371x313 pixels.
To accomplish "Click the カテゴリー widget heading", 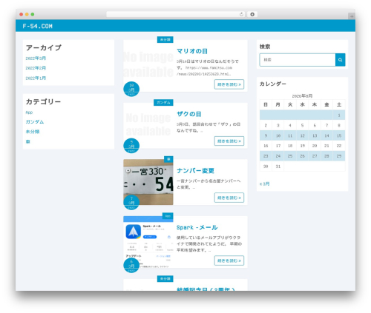I will click(x=43, y=101).
